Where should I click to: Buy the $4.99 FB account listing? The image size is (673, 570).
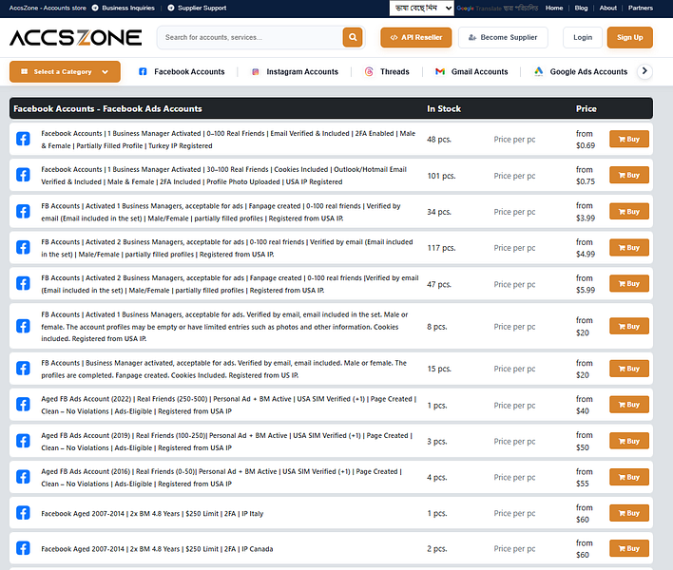628,247
